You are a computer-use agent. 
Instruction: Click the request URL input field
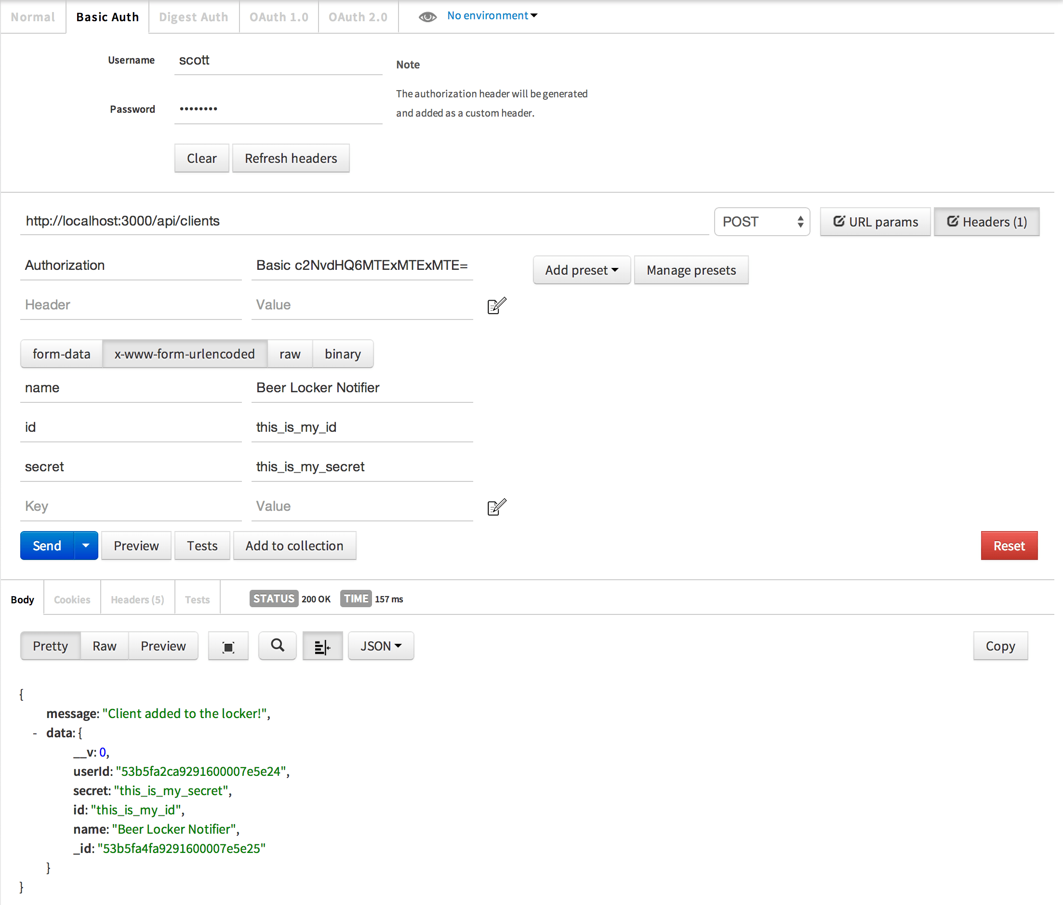364,221
